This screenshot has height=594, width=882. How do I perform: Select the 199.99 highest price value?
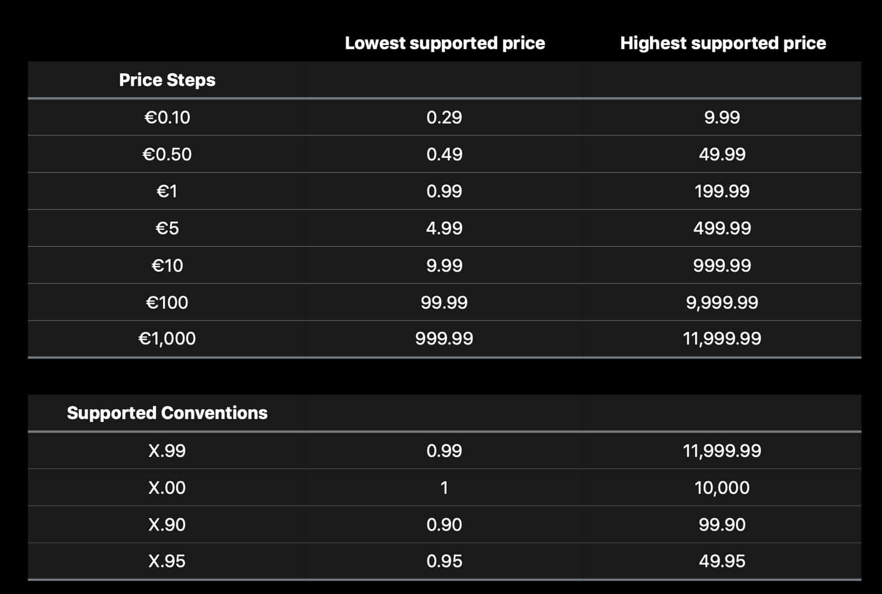pyautogui.click(x=722, y=191)
